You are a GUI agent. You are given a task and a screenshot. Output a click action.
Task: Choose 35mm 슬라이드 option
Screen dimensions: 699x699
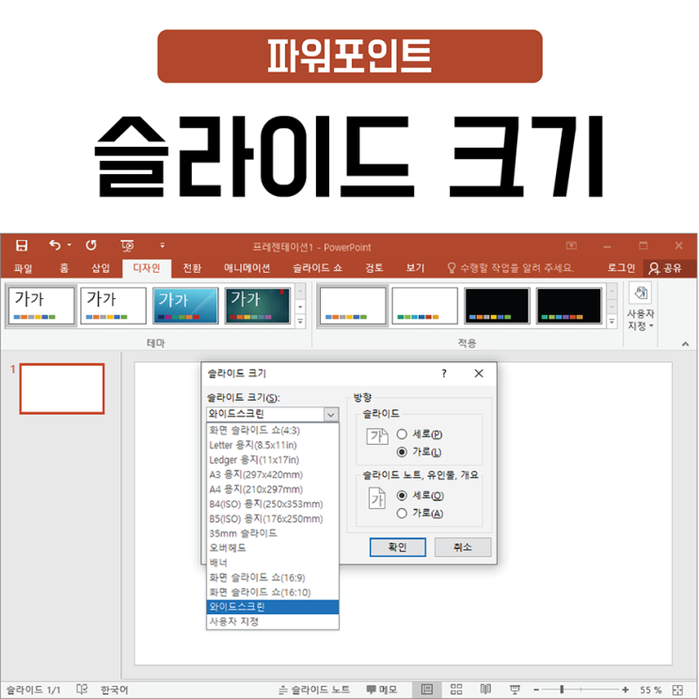click(273, 533)
